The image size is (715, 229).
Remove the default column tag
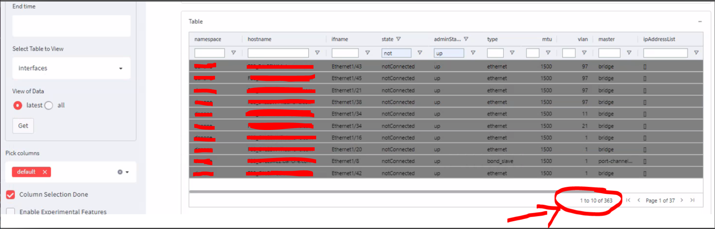point(45,172)
